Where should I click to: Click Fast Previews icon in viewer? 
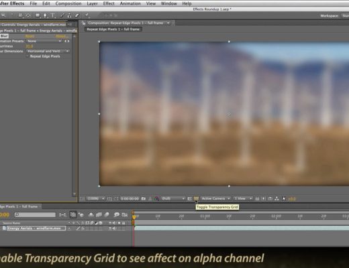tap(263, 198)
